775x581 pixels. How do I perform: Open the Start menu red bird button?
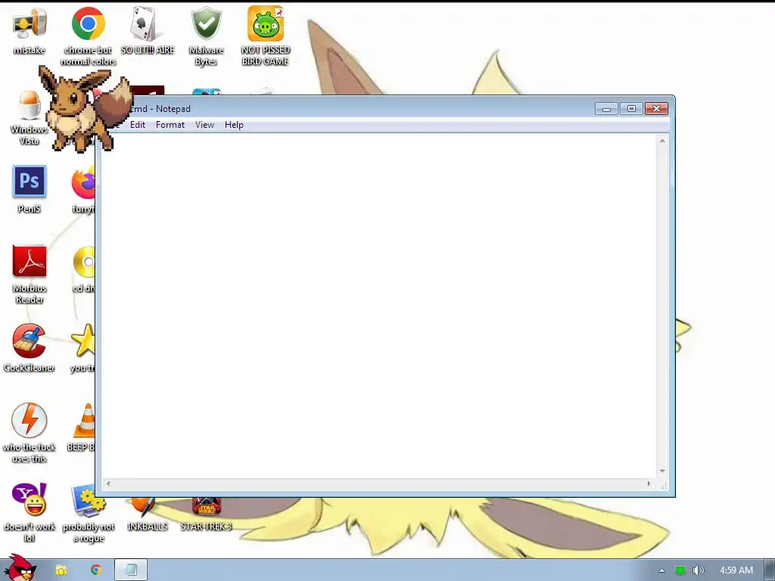(x=20, y=568)
